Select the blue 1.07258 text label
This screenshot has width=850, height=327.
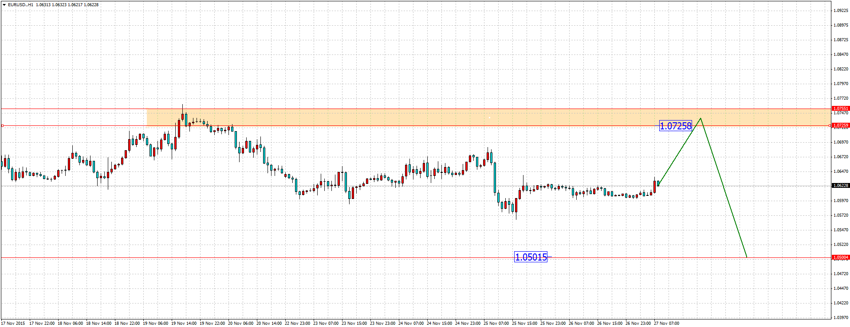click(675, 126)
